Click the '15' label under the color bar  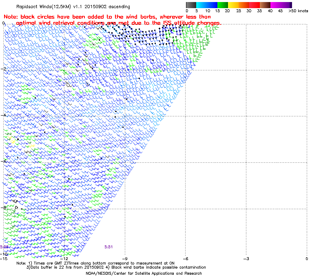[x=217, y=11]
